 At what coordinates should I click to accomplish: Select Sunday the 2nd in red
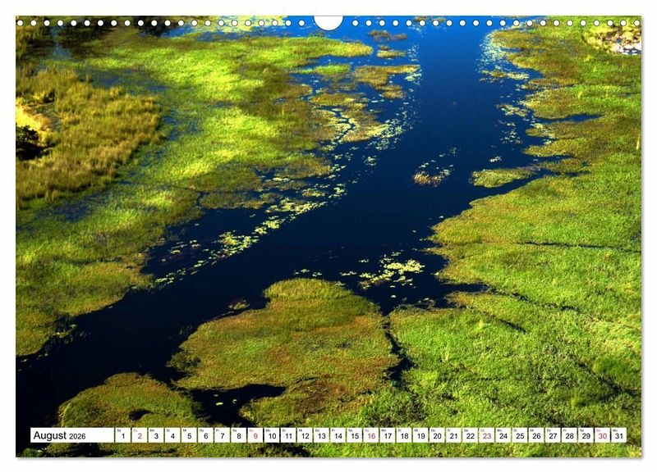click(140, 436)
